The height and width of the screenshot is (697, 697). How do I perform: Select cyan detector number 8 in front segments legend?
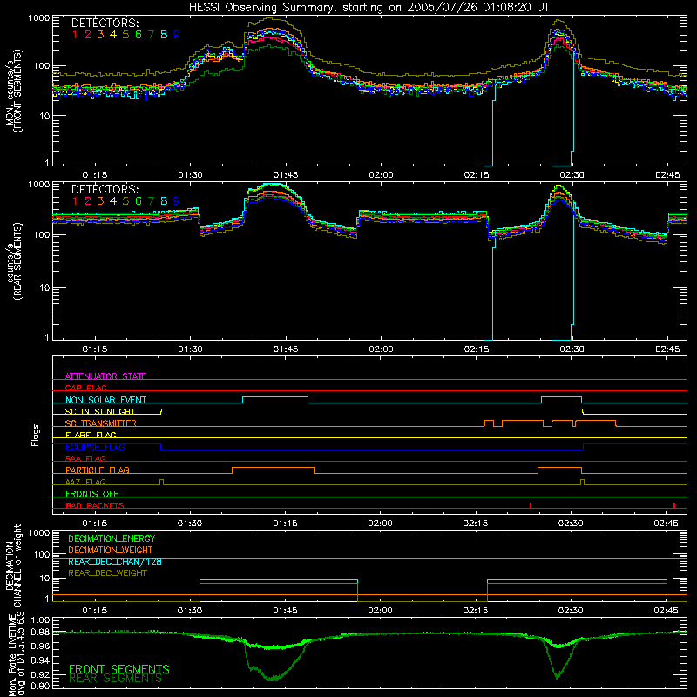[x=164, y=35]
